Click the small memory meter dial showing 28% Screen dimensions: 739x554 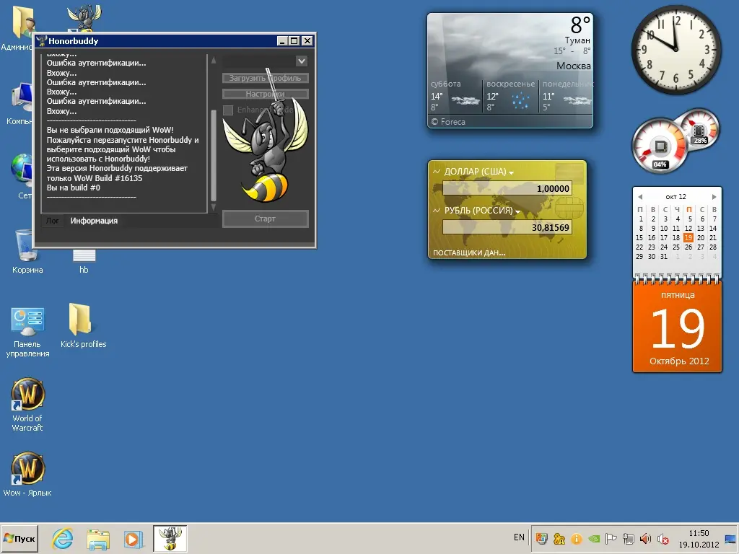[700, 128]
